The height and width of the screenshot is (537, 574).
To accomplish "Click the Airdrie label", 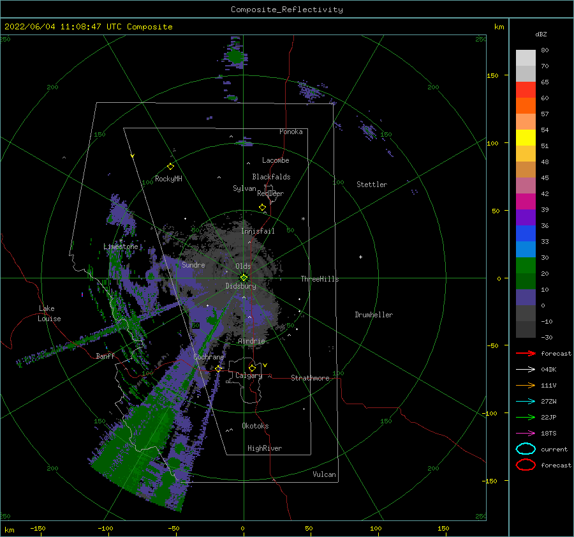I will pos(251,341).
